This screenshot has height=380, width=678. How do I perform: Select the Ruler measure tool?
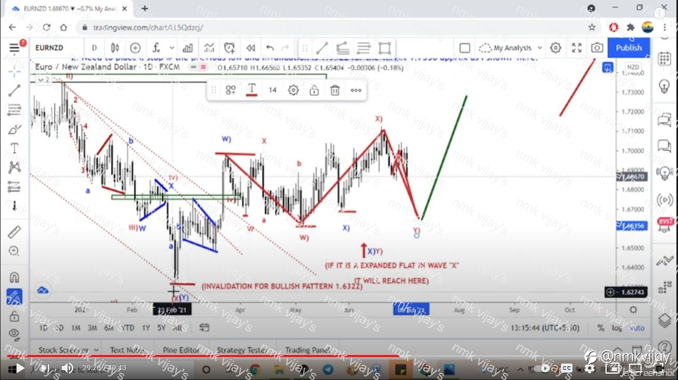pos(14,232)
